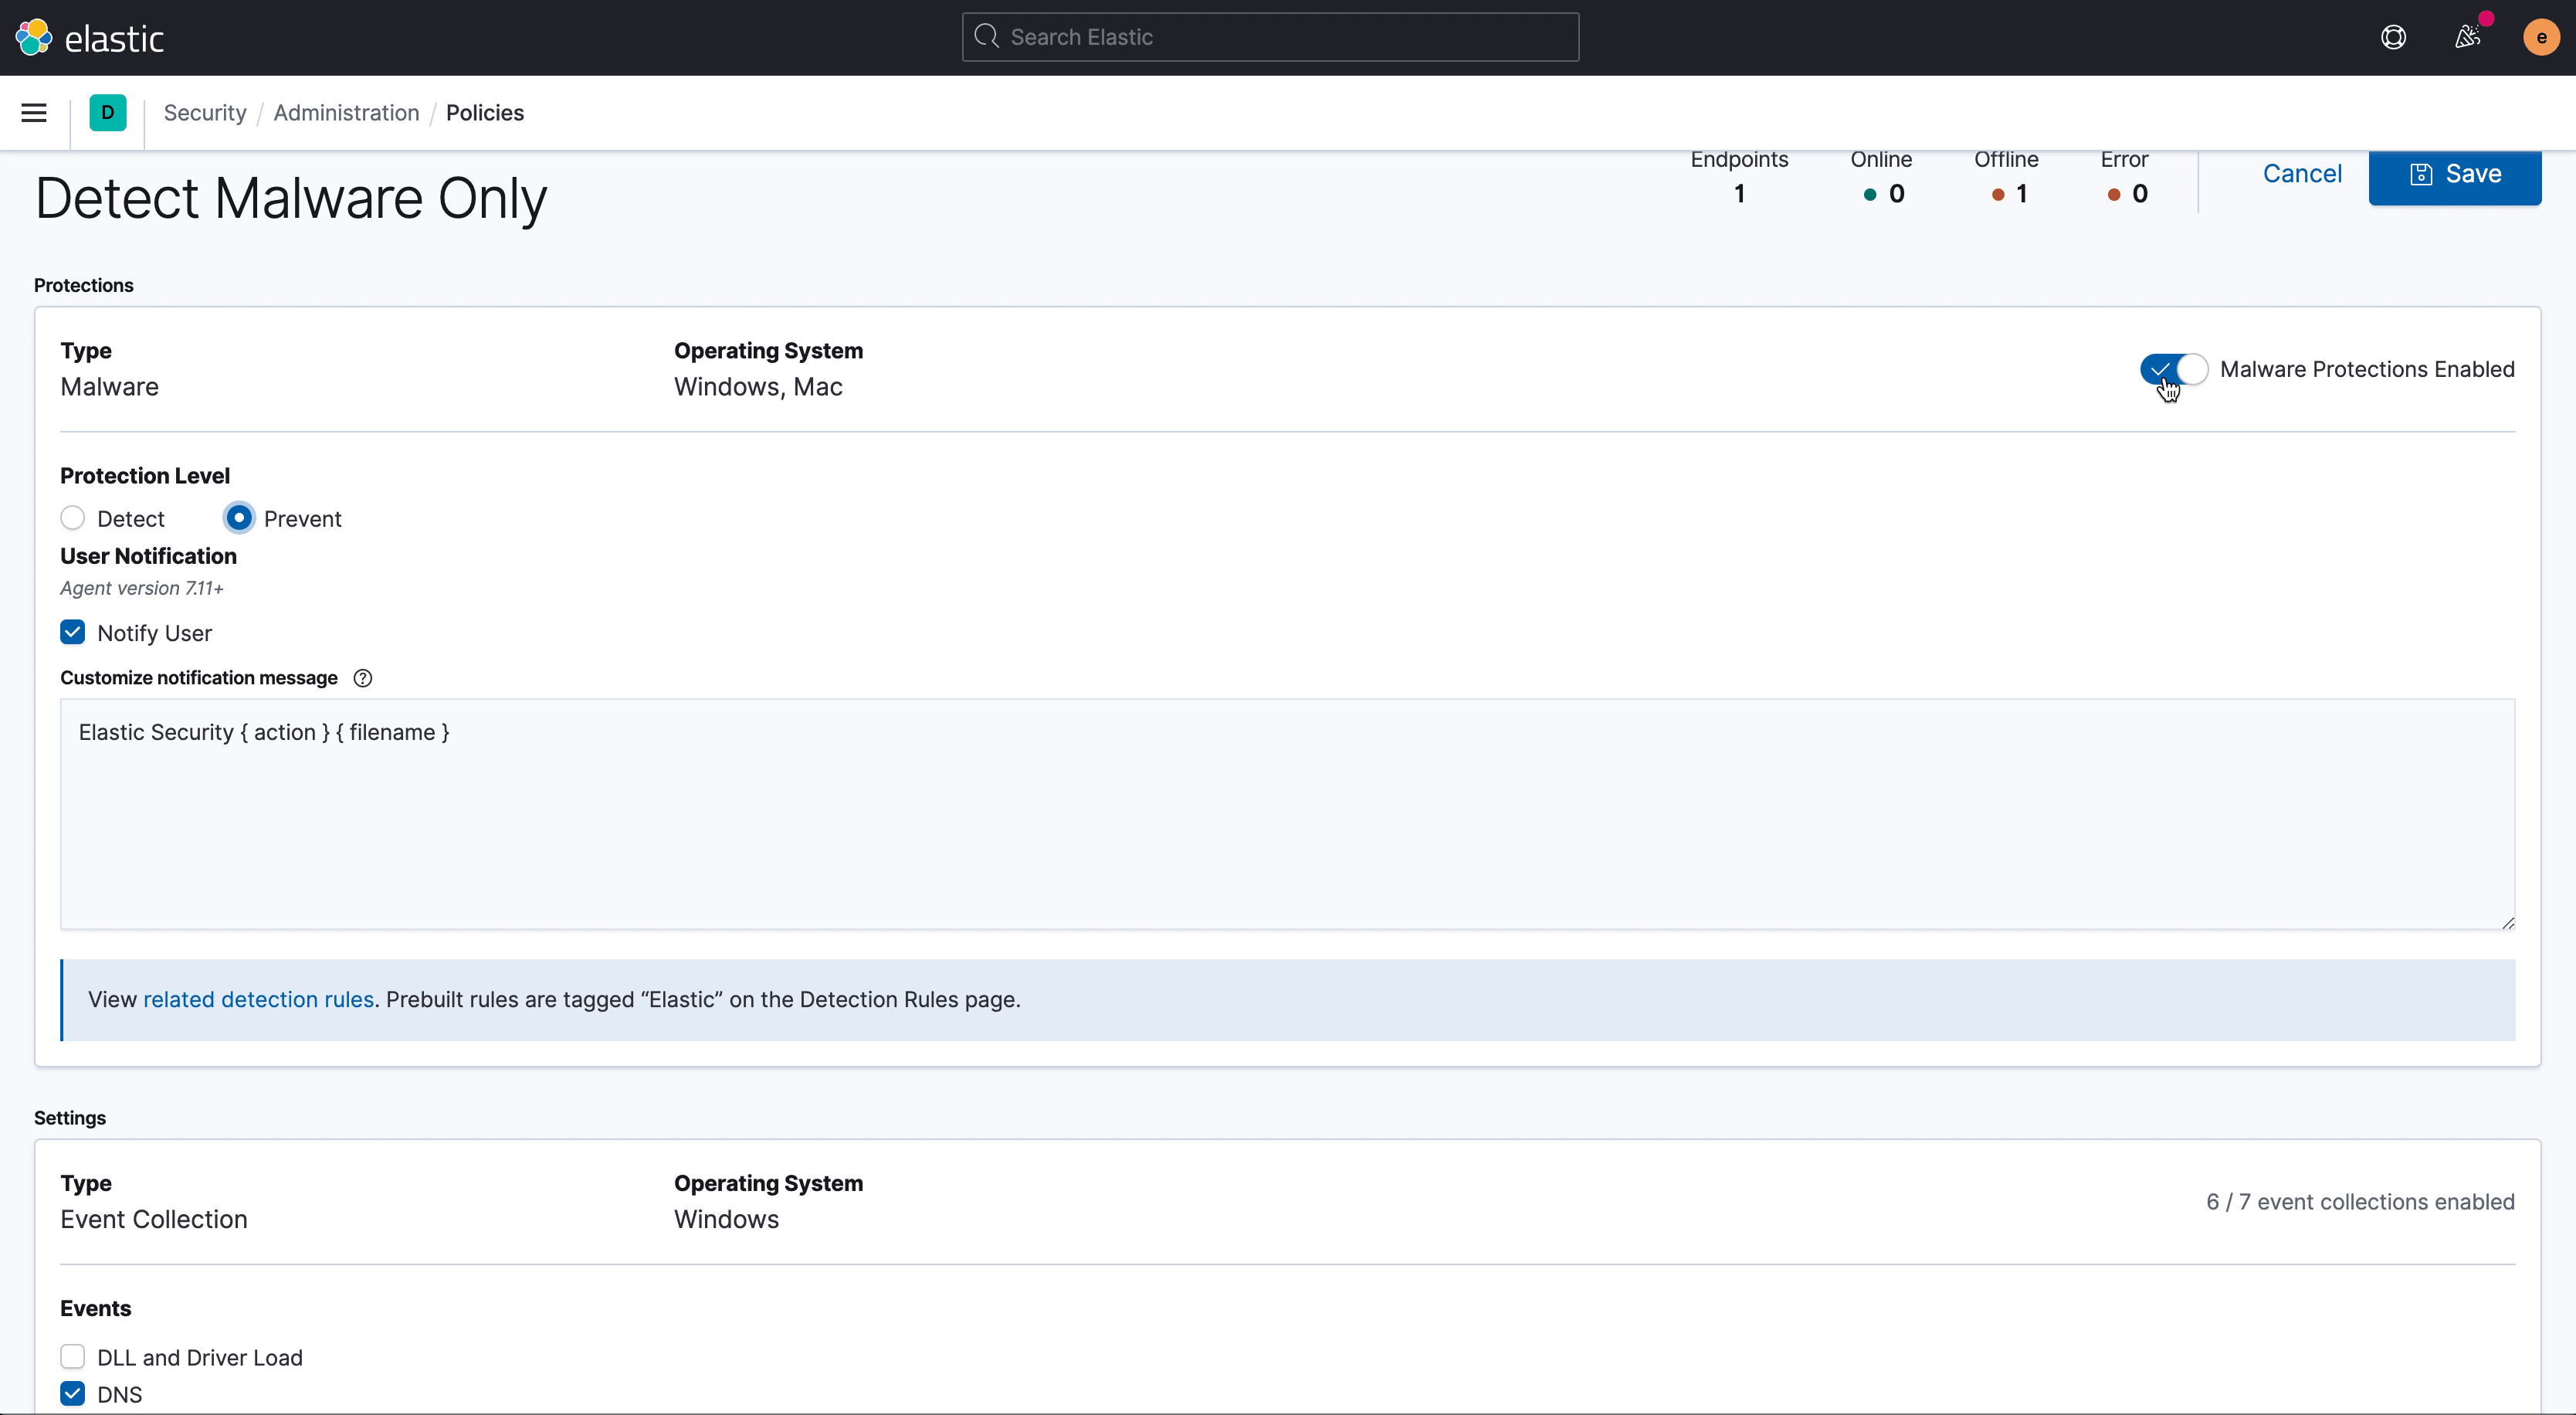Open the hamburger navigation menu

click(34, 113)
